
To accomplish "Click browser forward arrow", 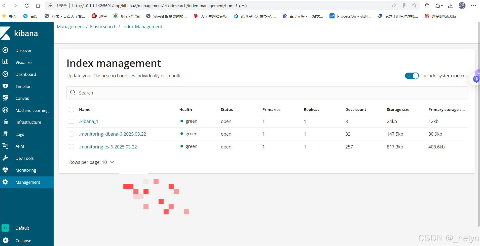I will tap(15, 6).
